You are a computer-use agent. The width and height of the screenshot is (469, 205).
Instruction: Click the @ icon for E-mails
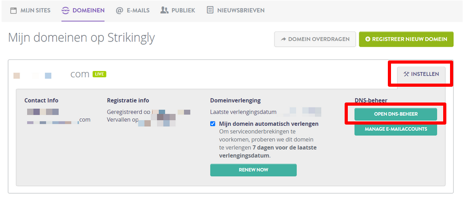point(119,11)
